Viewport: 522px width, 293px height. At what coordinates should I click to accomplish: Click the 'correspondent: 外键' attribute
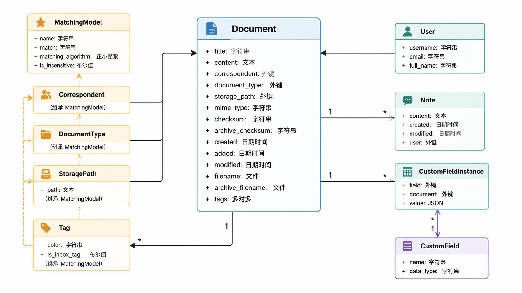pyautogui.click(x=240, y=74)
